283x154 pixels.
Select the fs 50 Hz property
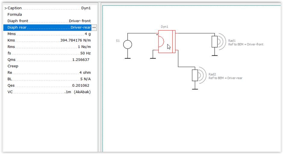[x=49, y=53]
